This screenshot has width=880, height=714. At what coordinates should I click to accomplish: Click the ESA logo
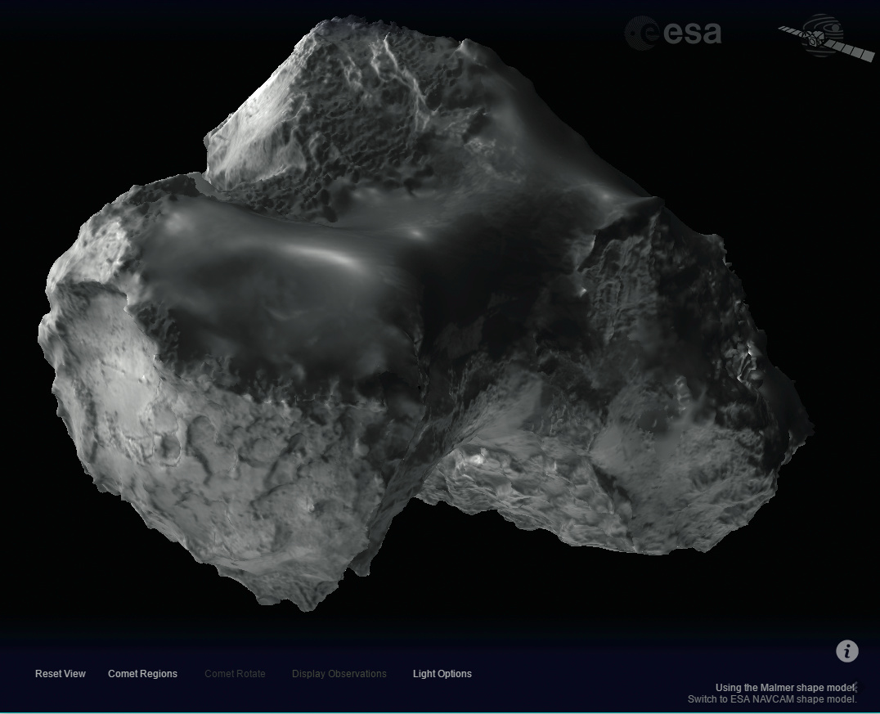[x=673, y=33]
